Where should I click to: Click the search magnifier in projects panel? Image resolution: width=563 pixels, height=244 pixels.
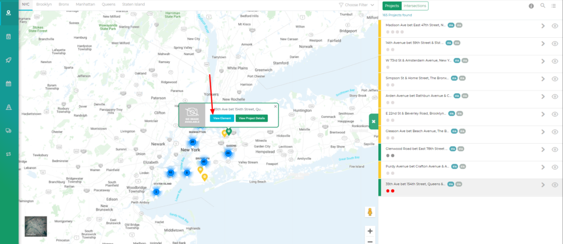(x=543, y=5)
